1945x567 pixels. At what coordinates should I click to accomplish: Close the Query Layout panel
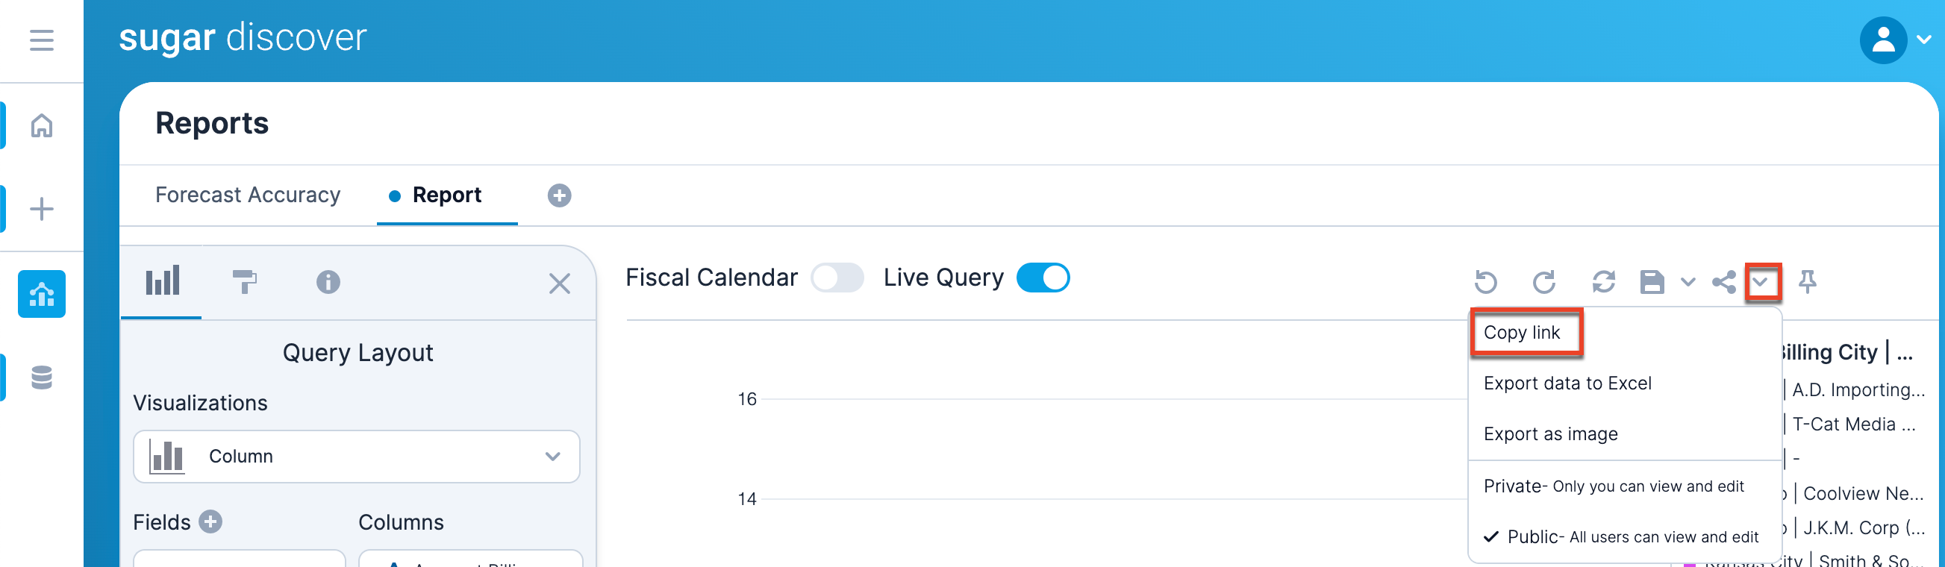(559, 284)
